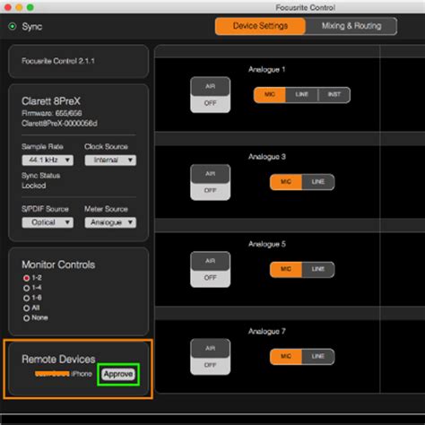
Task: Select Monitor Controls 1-2 option
Action: point(26,278)
